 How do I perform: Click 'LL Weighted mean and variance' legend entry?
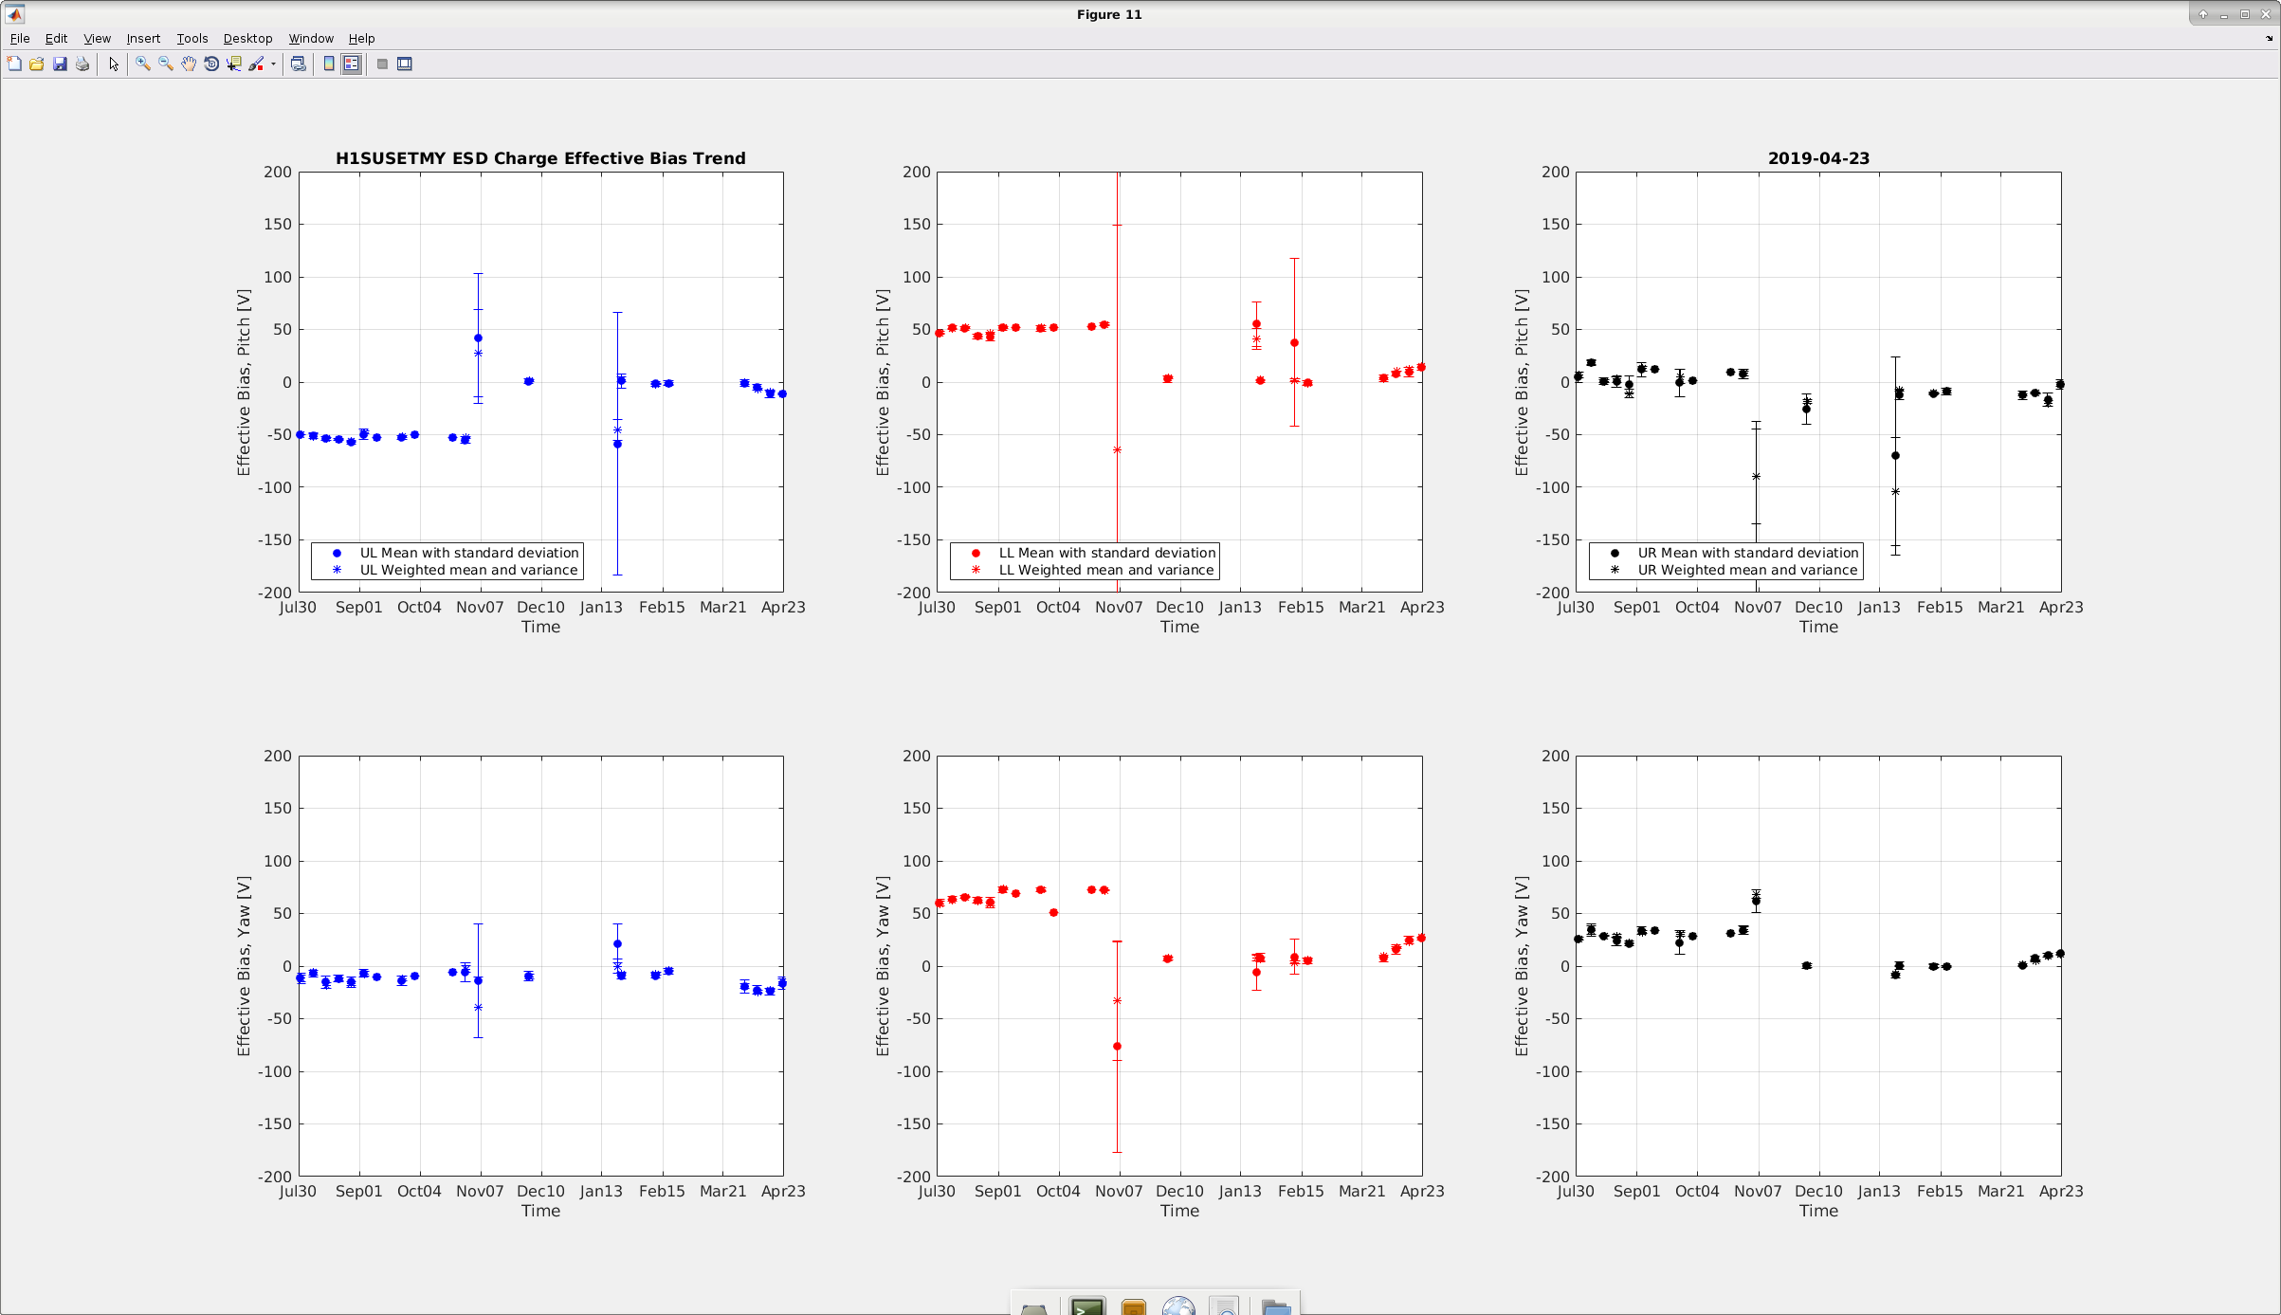click(1106, 570)
